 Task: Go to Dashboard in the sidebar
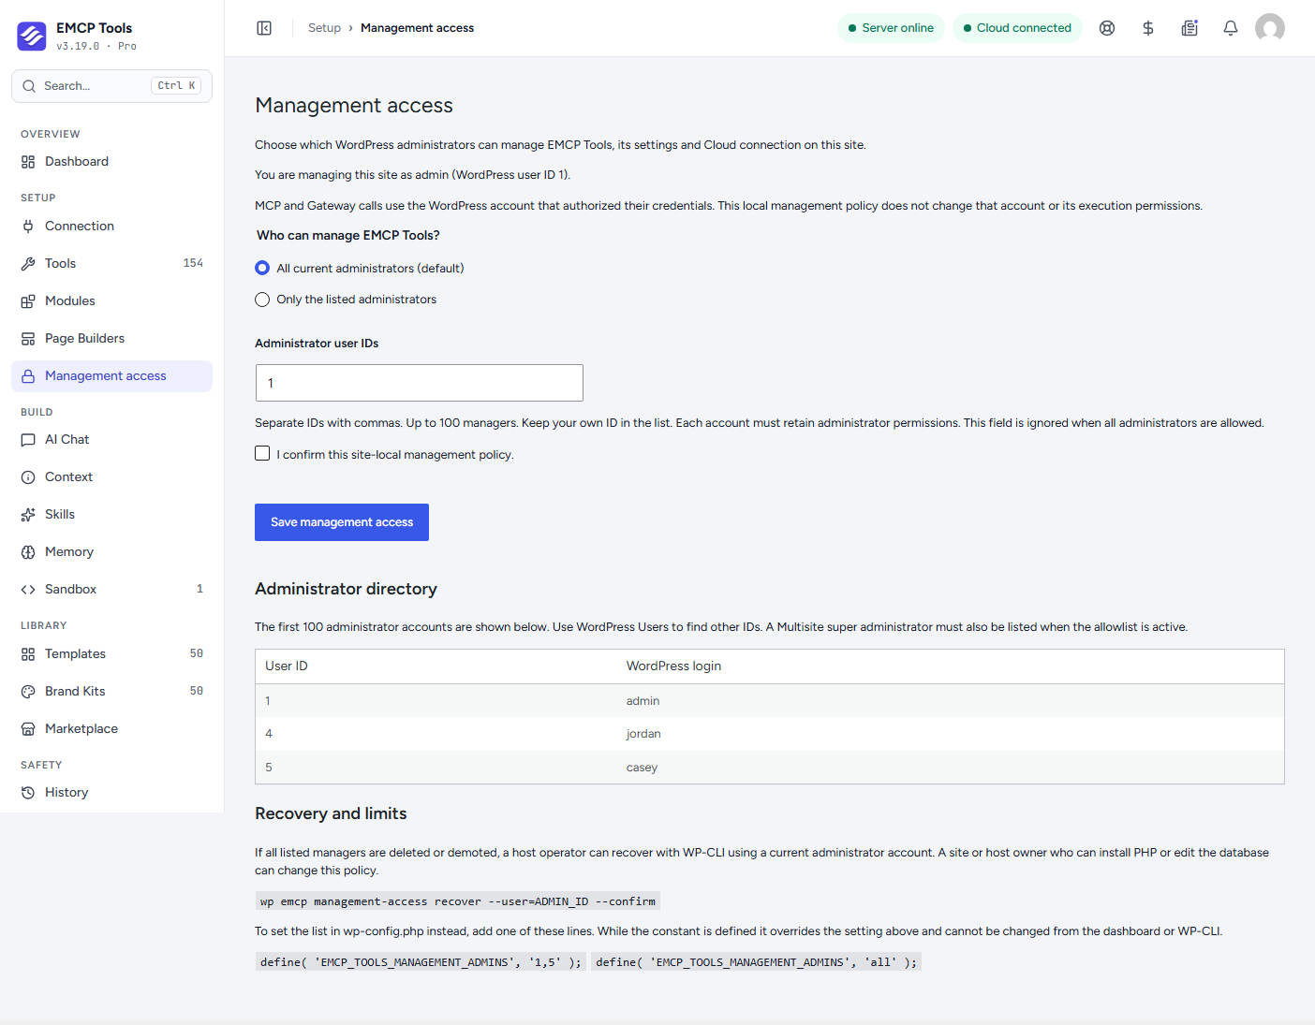pos(111,162)
